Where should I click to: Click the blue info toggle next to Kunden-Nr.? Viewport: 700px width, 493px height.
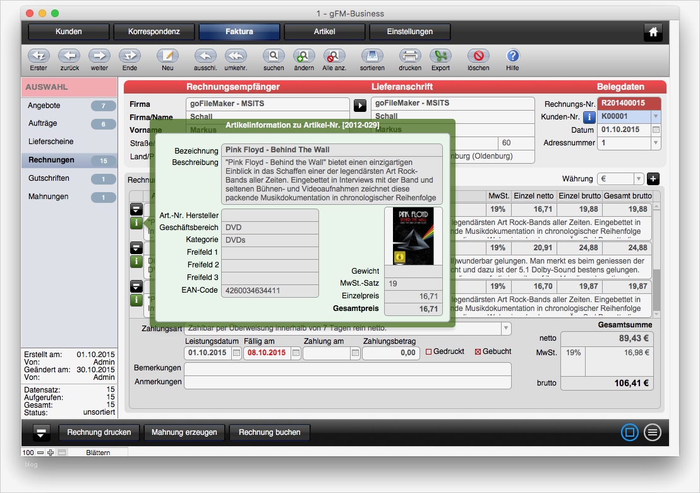coord(591,116)
